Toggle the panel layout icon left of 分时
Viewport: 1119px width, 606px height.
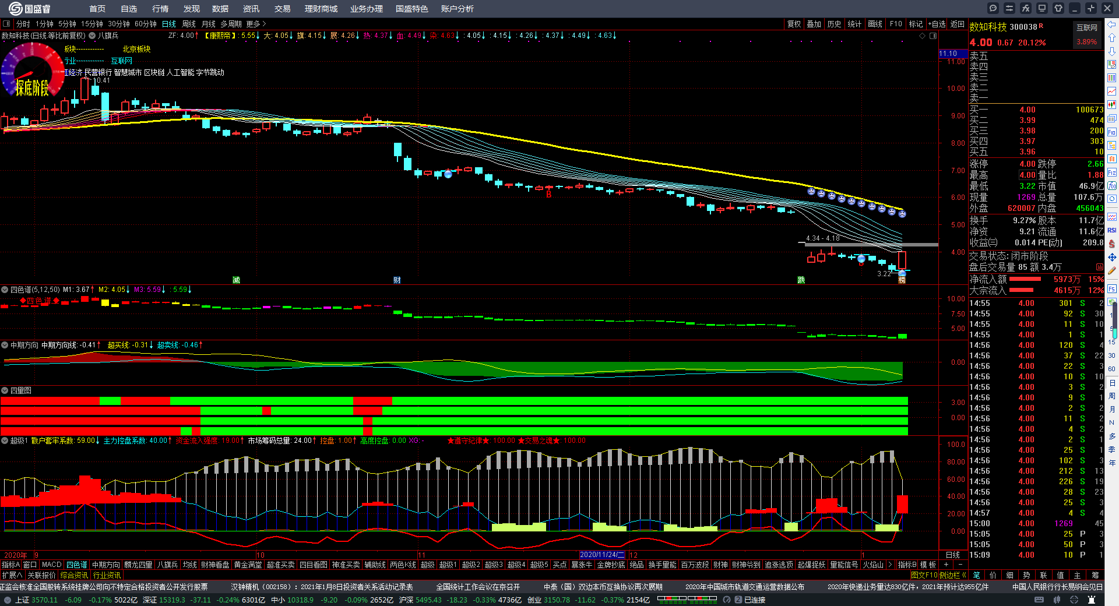pos(6,24)
